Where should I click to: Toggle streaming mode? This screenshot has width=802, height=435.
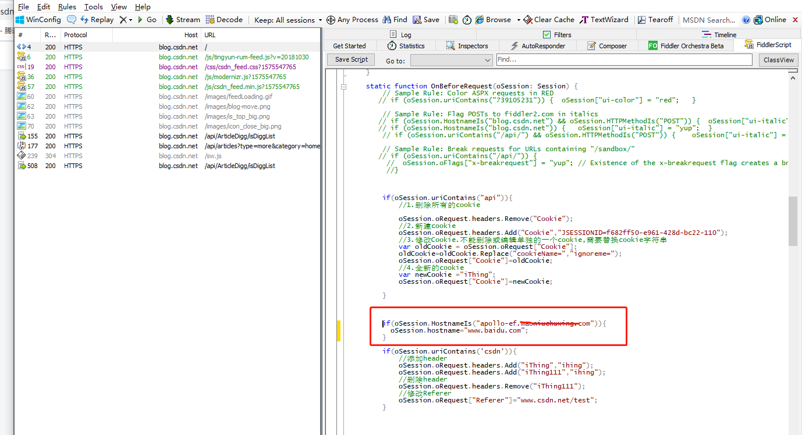182,19
